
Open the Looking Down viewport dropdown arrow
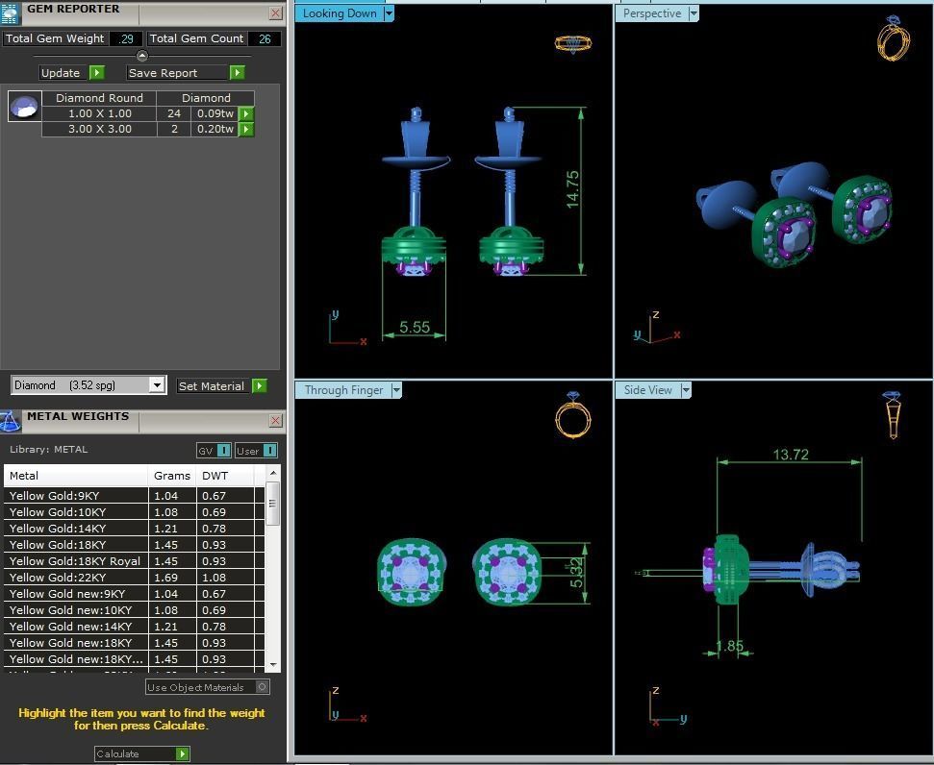click(389, 13)
